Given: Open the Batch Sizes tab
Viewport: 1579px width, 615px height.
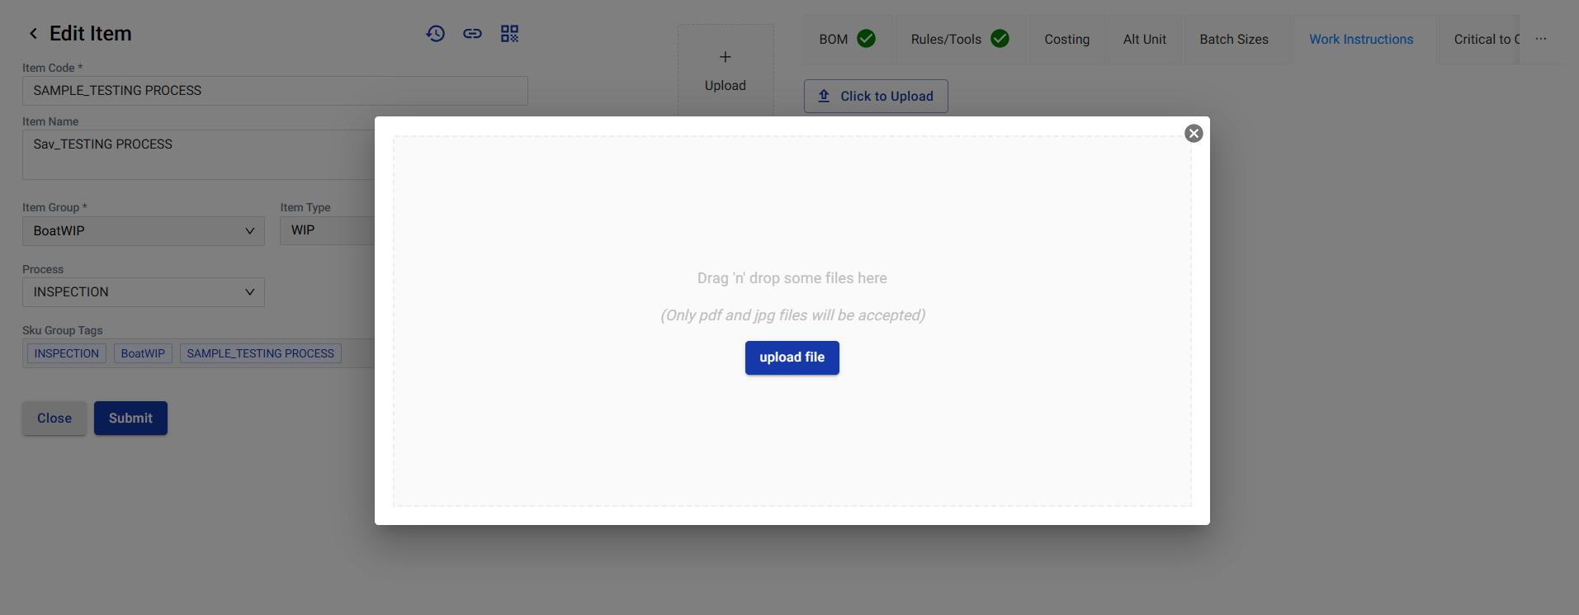Looking at the screenshot, I should pyautogui.click(x=1233, y=40).
